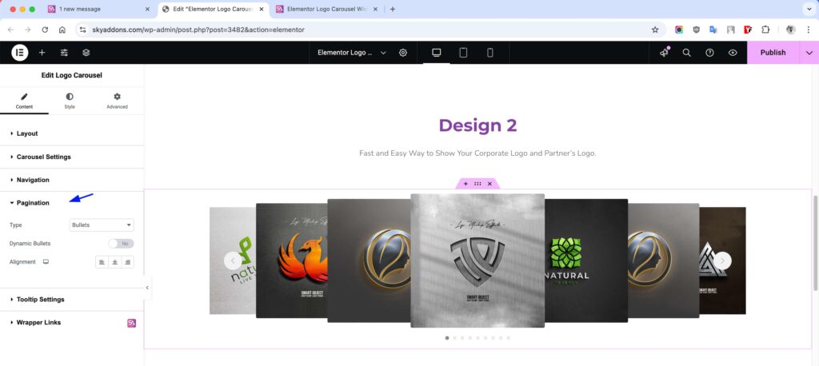Preview changes with eye icon

point(733,53)
